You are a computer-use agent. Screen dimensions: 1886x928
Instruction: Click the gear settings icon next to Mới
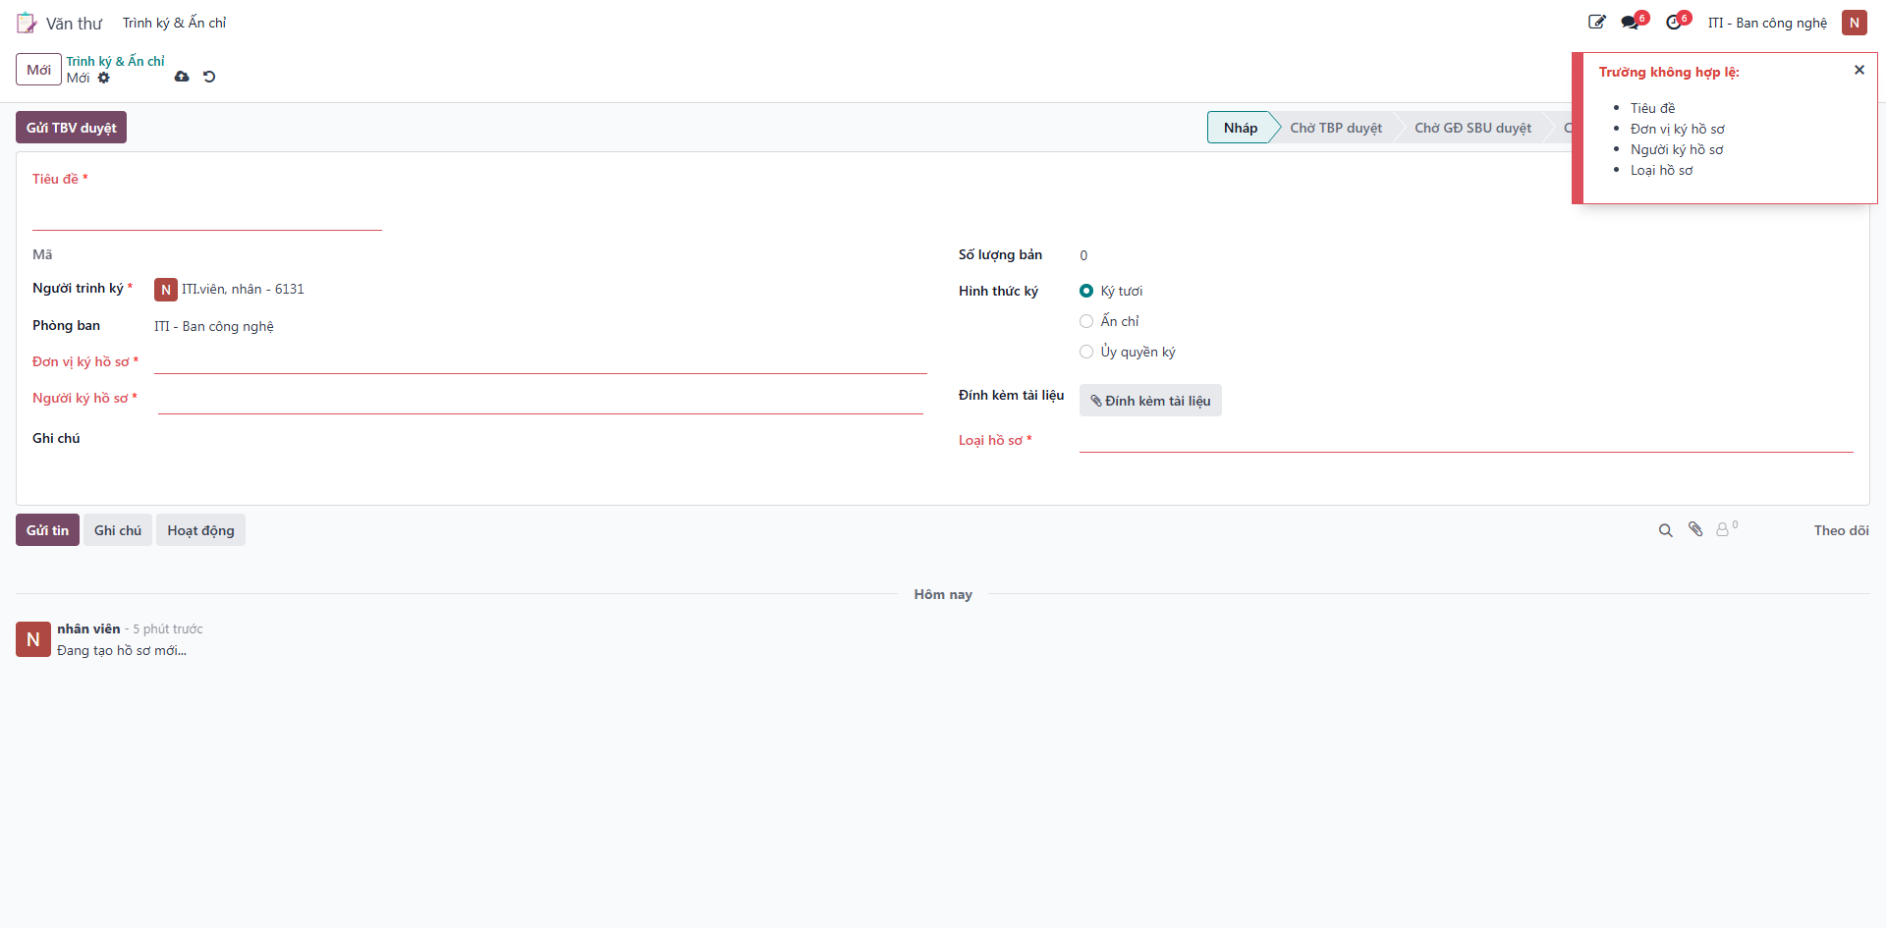tap(104, 78)
